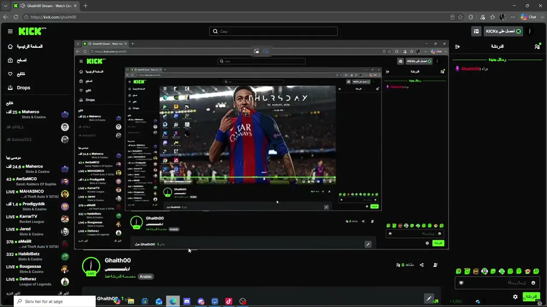Open the Browse section in the sidebar

click(x=17, y=61)
